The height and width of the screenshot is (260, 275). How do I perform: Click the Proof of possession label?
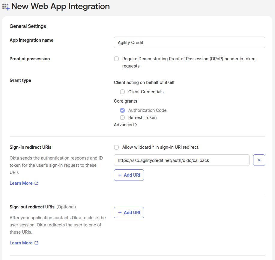tap(30, 59)
